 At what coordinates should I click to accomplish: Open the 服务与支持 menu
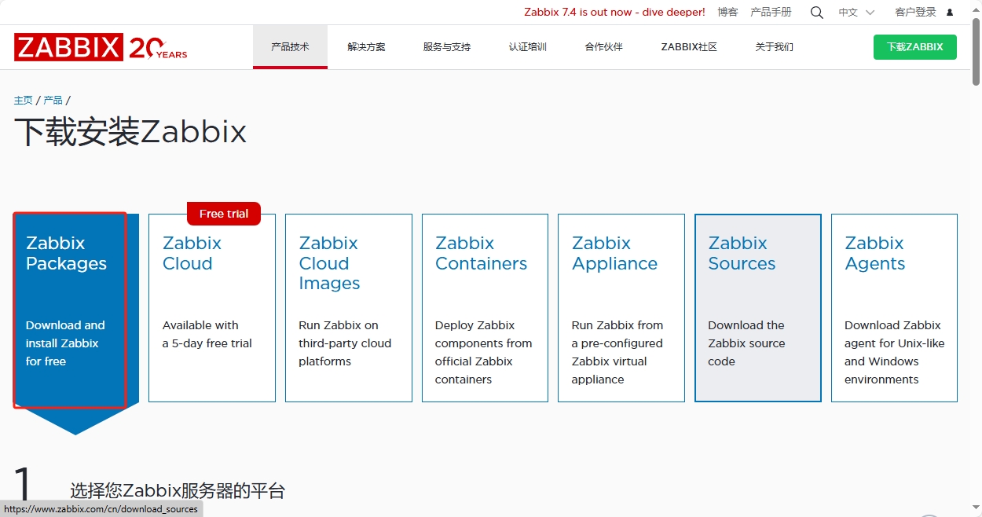tap(446, 47)
